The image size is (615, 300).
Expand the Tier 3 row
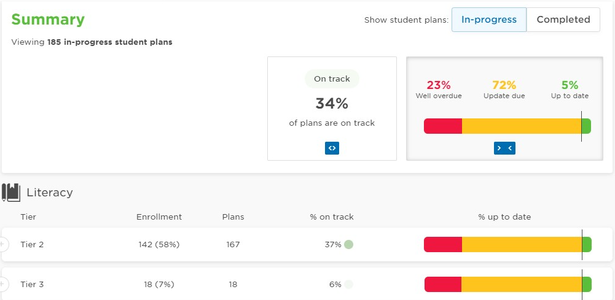(3, 284)
